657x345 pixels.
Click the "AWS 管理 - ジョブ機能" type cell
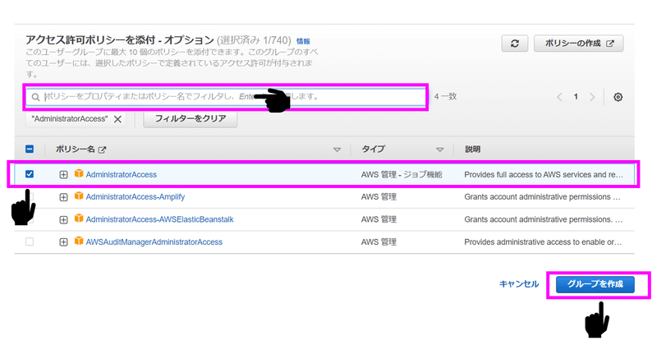coord(402,174)
